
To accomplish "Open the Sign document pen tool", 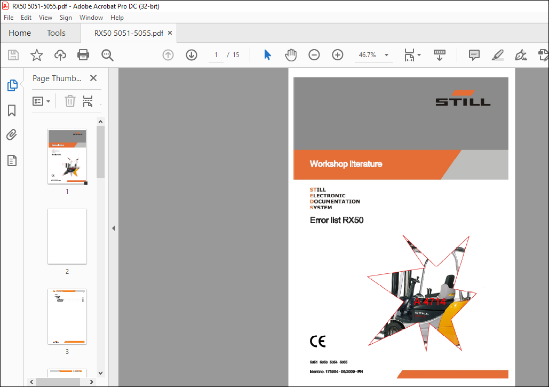I will tap(521, 55).
